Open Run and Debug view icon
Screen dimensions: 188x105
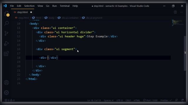click(x=6, y=43)
